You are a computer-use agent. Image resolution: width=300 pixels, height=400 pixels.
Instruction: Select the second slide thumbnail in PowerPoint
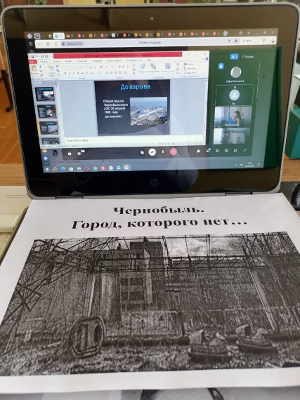pyautogui.click(x=47, y=111)
